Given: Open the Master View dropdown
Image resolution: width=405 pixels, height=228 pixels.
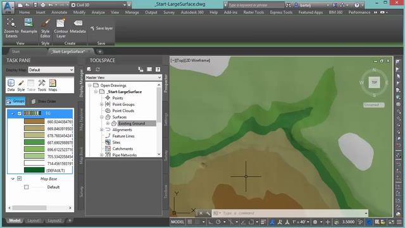Looking at the screenshot, I should [x=123, y=77].
